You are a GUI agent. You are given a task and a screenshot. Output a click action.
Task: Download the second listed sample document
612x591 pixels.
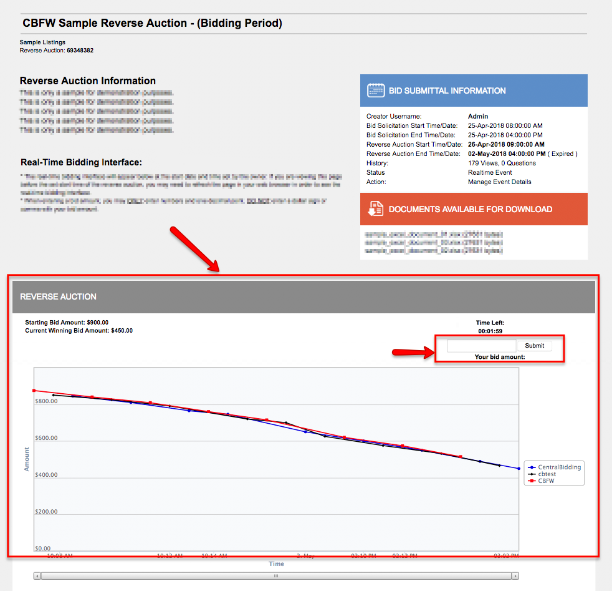point(434,242)
